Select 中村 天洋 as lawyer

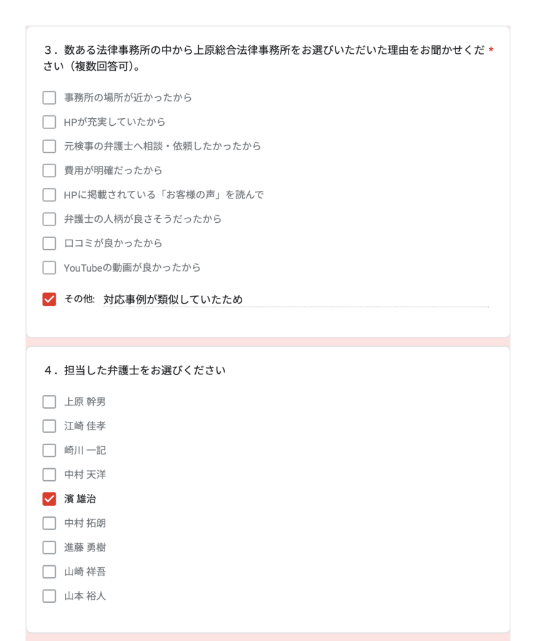click(x=49, y=474)
